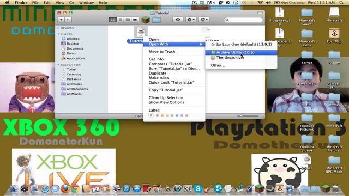Open the Action gear dropdown
This screenshot has height=196, width=349.
191,20
